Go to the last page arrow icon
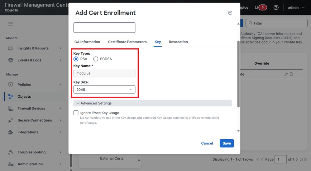311x171 pixels. 301,159
